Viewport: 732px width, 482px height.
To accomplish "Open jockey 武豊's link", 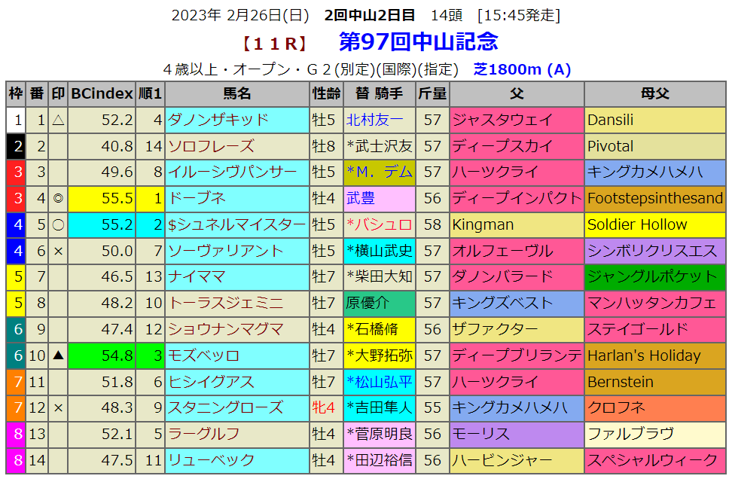I will coord(360,199).
